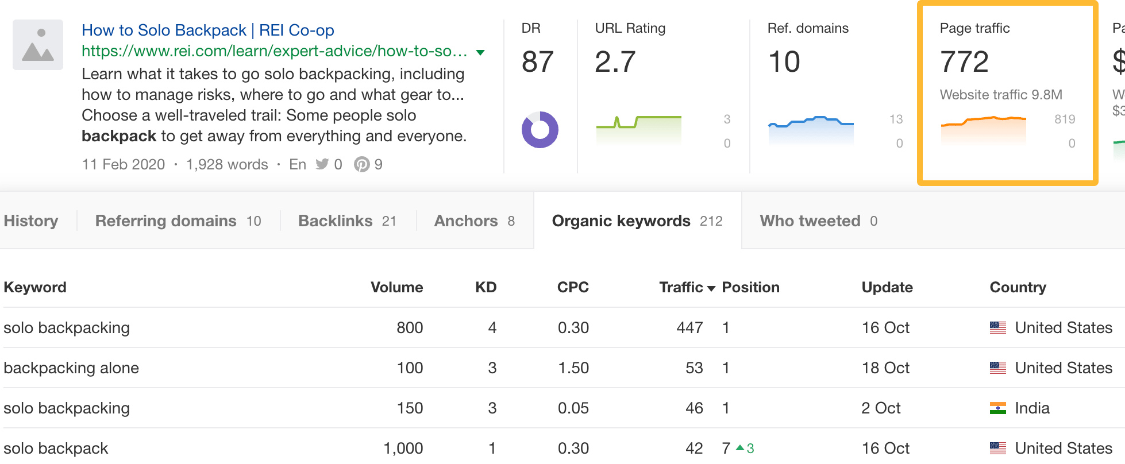Expand the URL dropdown arrow next to rei.com link
The width and height of the screenshot is (1125, 464).
click(x=480, y=52)
